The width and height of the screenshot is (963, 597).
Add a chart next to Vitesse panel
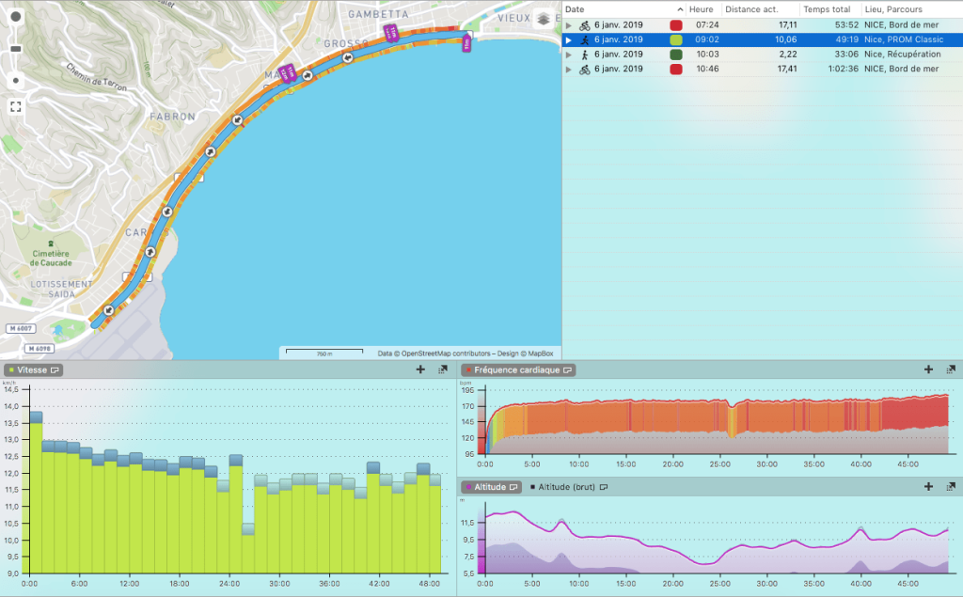(420, 369)
